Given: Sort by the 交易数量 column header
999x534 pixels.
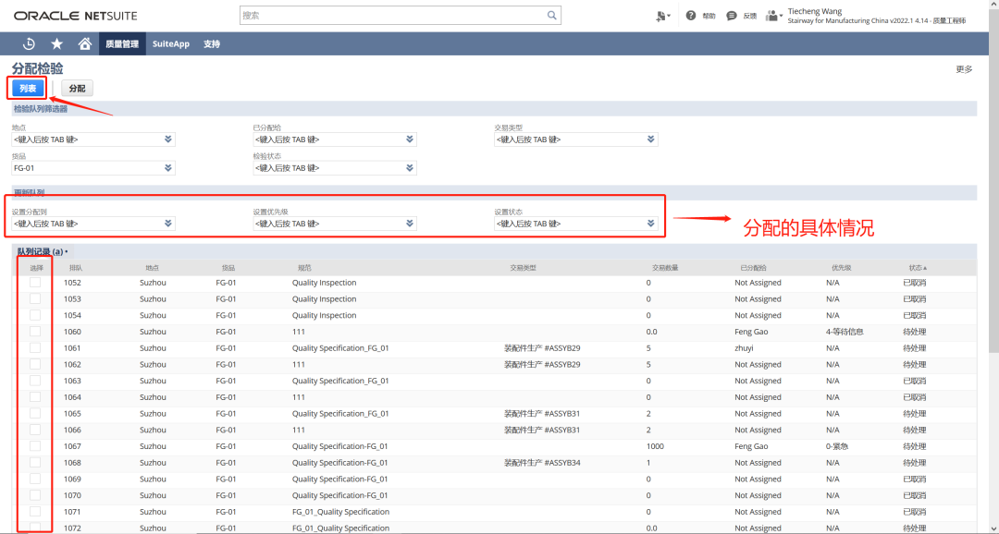Looking at the screenshot, I should point(665,268).
